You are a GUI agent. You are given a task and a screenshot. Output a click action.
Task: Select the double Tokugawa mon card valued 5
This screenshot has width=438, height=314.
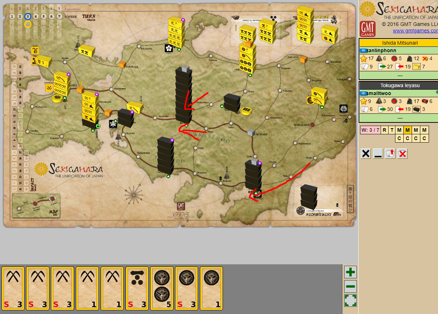point(162,288)
